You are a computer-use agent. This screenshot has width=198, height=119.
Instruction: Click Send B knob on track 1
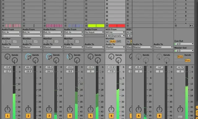pos(15,60)
